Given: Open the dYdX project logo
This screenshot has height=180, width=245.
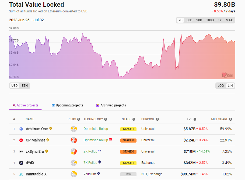Looking at the screenshot, I should pos(21,163).
